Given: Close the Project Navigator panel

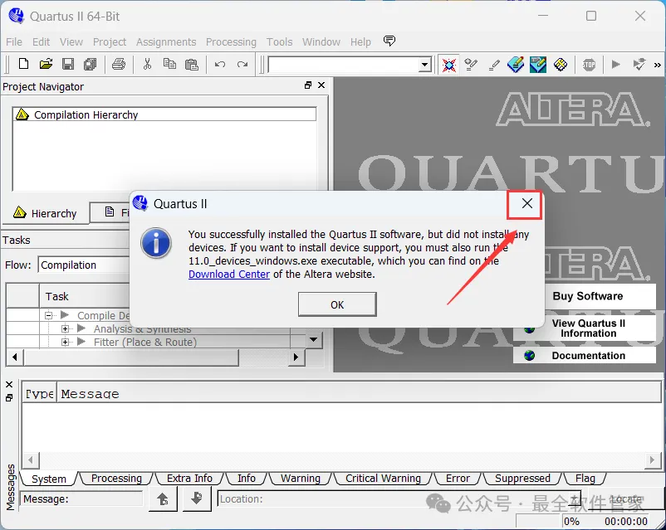Looking at the screenshot, I should coord(321,85).
